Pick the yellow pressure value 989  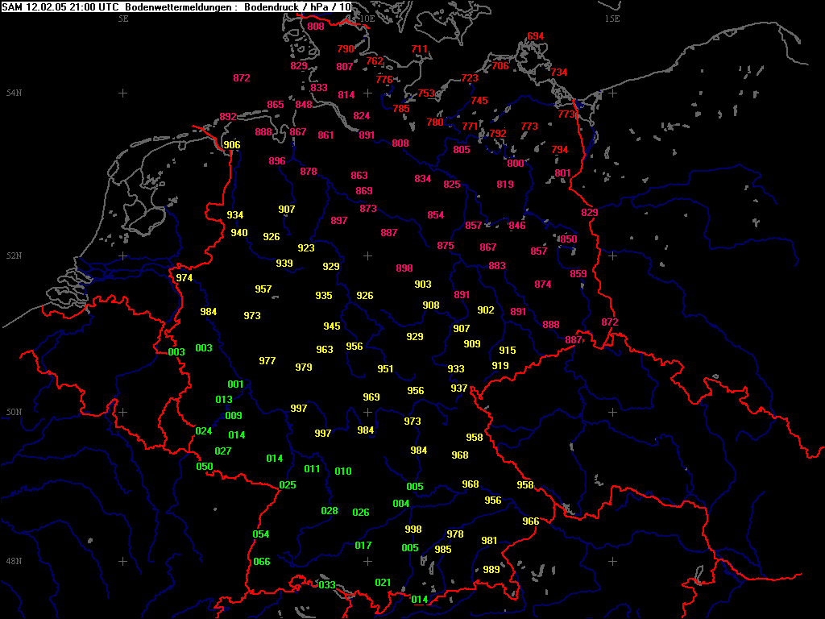491,570
